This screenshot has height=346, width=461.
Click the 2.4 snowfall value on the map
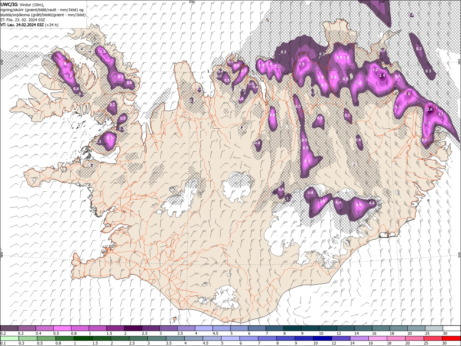[382, 75]
